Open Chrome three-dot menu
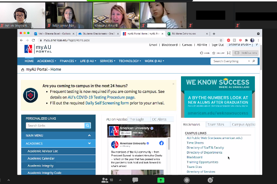 pyautogui.click(x=258, y=40)
